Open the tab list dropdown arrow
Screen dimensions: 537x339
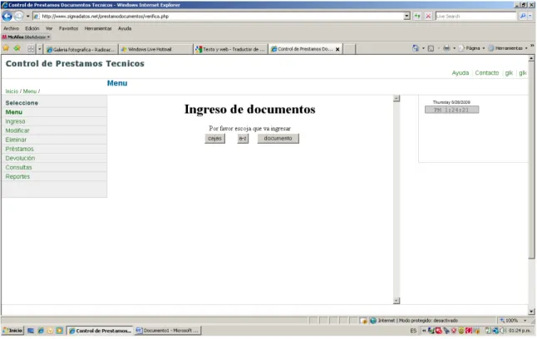pyautogui.click(x=39, y=49)
